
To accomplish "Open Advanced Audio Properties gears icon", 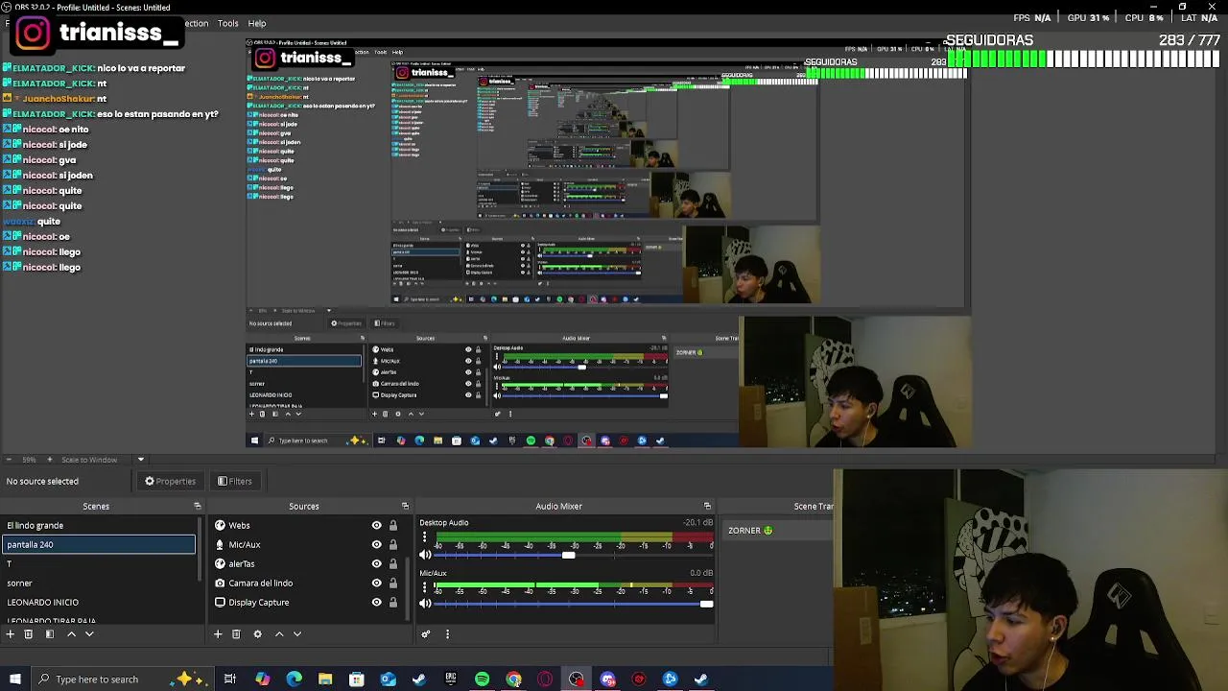I will (x=426, y=634).
